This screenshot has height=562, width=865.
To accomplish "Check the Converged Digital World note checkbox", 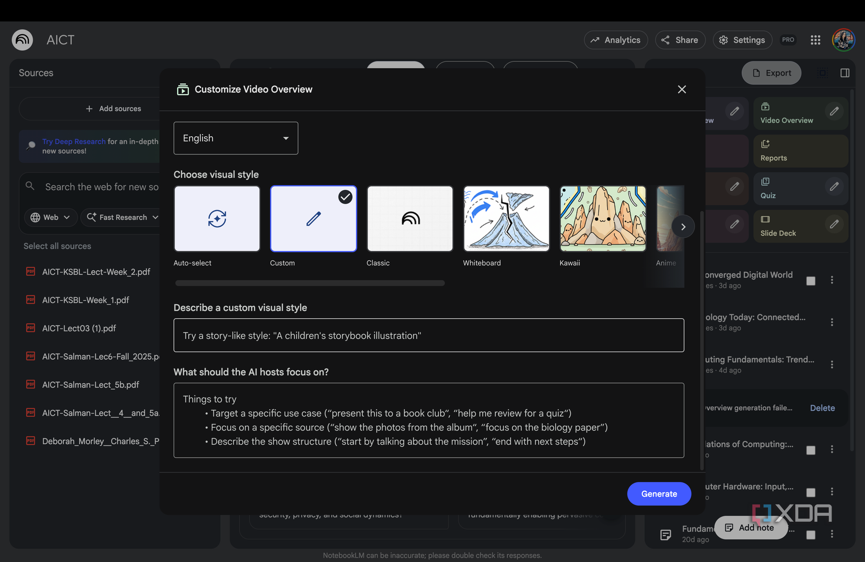I will point(810,281).
